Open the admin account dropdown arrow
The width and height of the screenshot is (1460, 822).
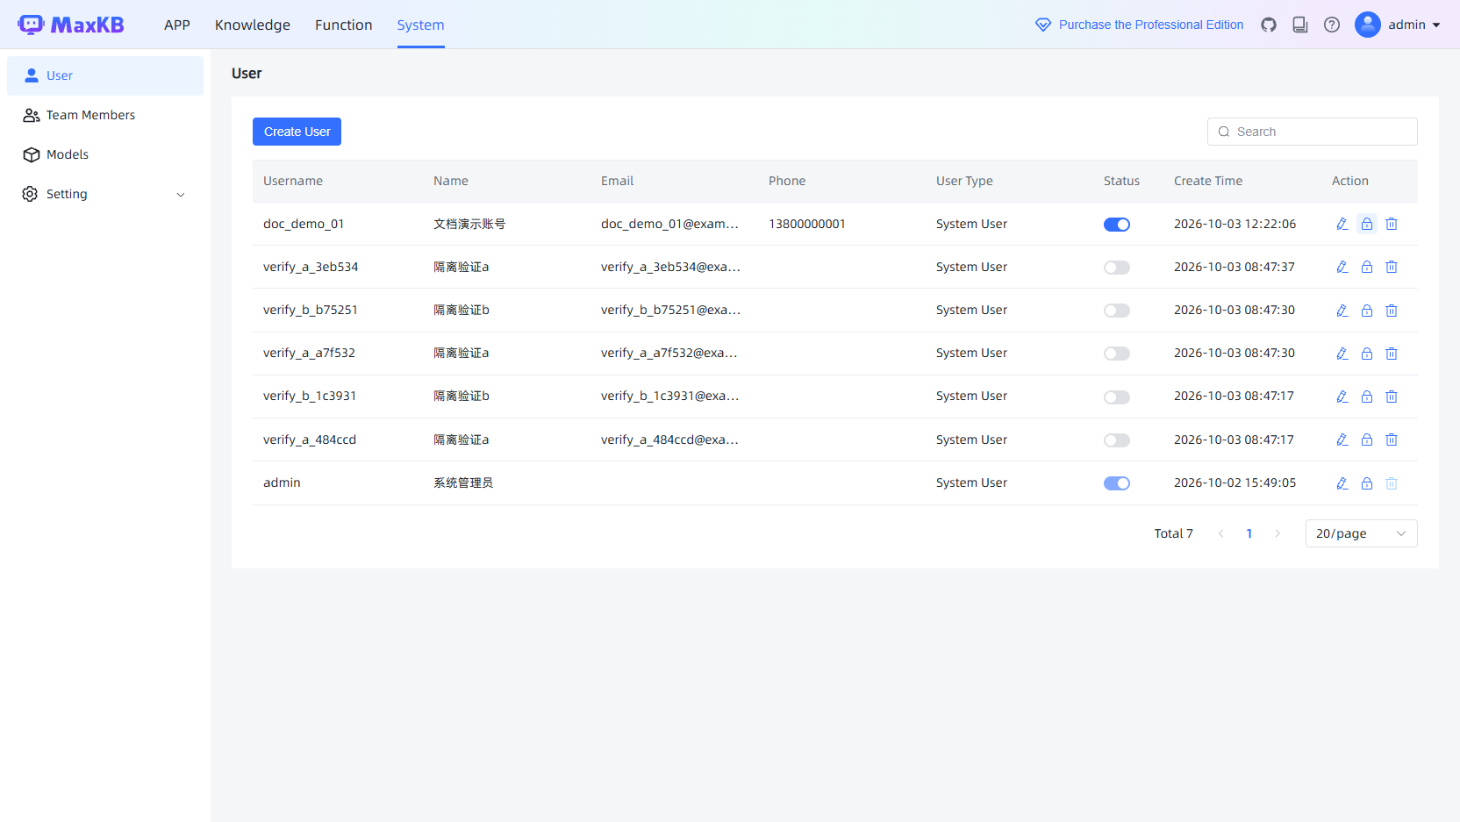pyautogui.click(x=1436, y=25)
